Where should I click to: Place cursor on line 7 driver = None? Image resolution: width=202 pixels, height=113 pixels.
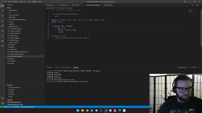[x=57, y=22]
